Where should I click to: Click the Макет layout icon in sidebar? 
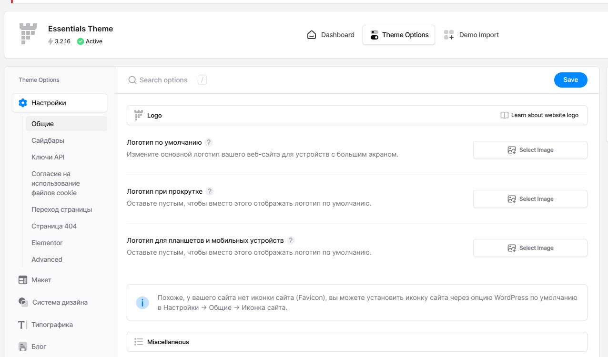pos(23,280)
